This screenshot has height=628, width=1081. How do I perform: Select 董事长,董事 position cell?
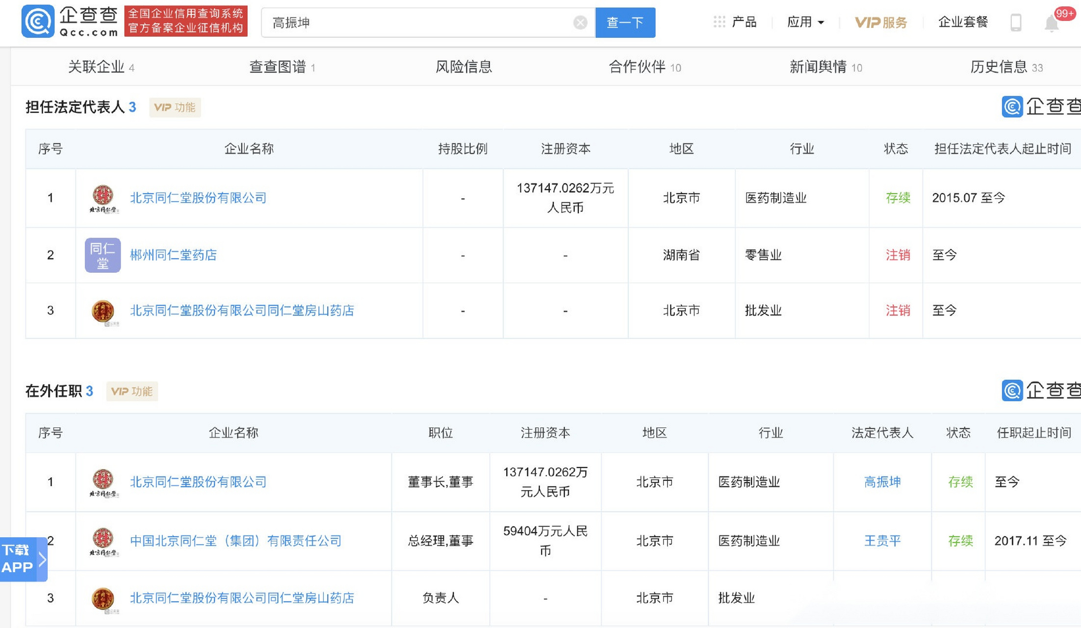pos(440,482)
